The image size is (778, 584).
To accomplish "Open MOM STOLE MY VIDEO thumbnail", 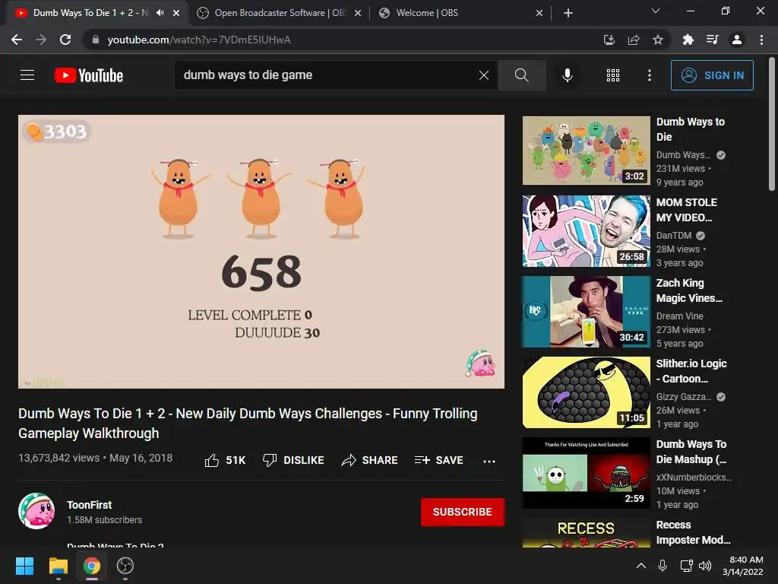I will [x=586, y=231].
